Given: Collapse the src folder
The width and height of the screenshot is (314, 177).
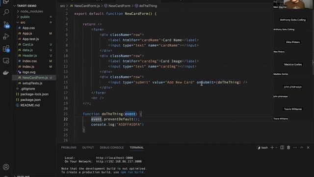Looking at the screenshot, I should coord(23,23).
